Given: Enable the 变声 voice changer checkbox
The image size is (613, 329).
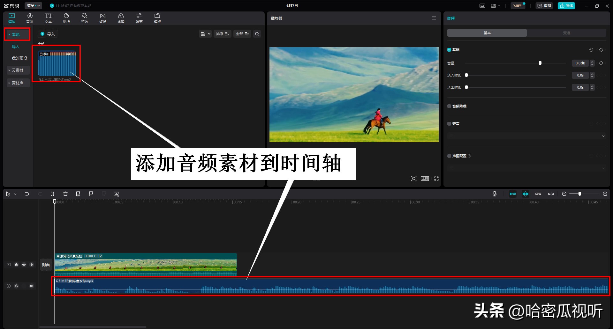Looking at the screenshot, I should (x=449, y=123).
